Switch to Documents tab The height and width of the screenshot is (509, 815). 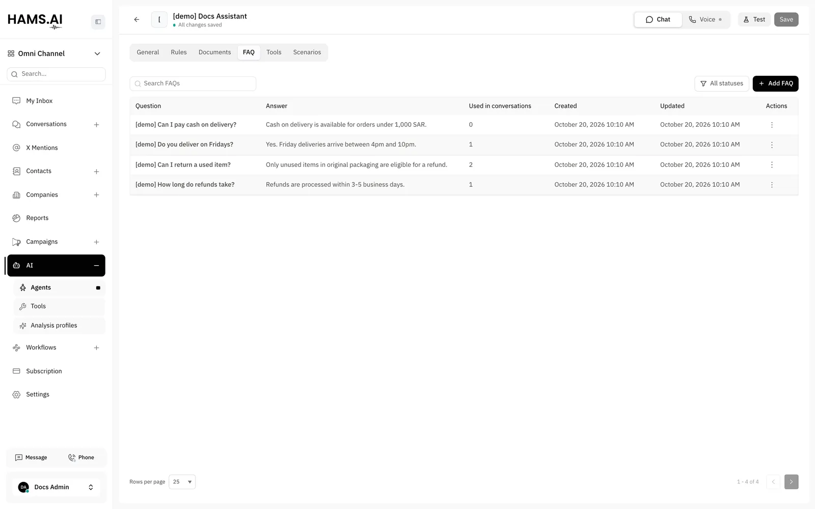[x=214, y=52]
